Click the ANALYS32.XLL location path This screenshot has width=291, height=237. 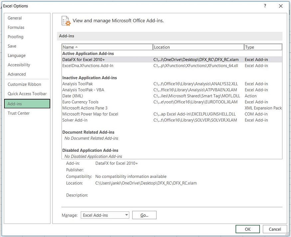pos(196,84)
